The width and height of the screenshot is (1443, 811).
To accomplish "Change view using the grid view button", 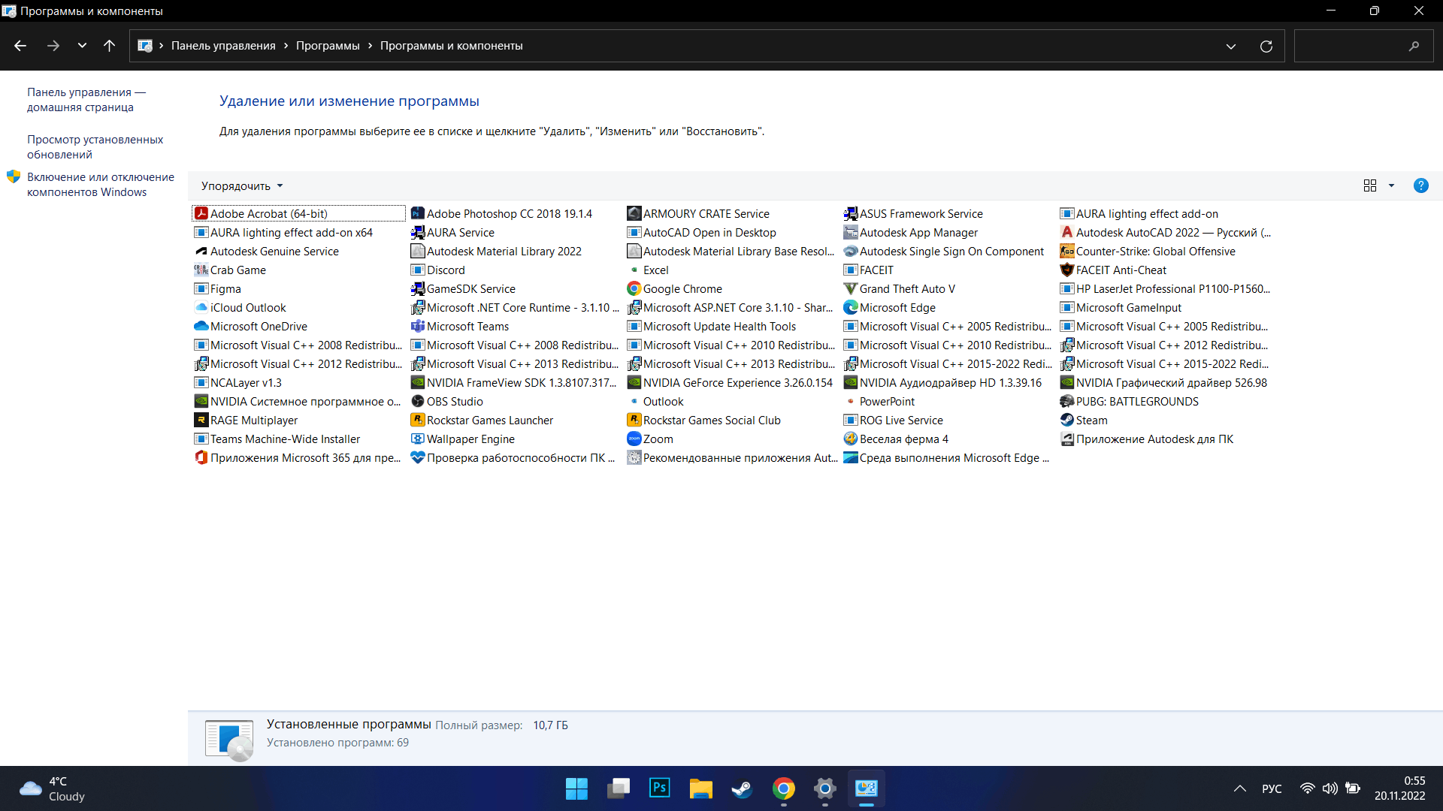I will click(1370, 185).
